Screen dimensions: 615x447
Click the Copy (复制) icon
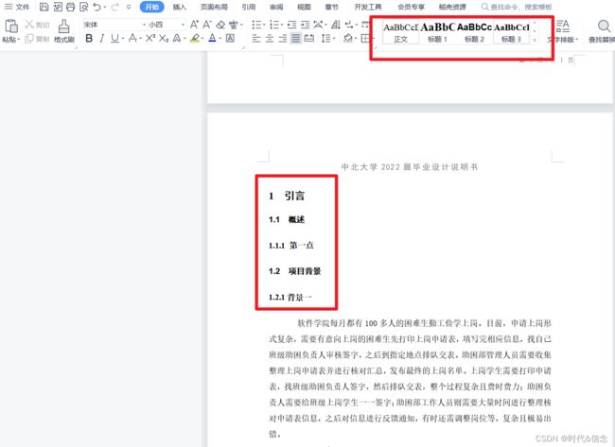tap(29, 39)
